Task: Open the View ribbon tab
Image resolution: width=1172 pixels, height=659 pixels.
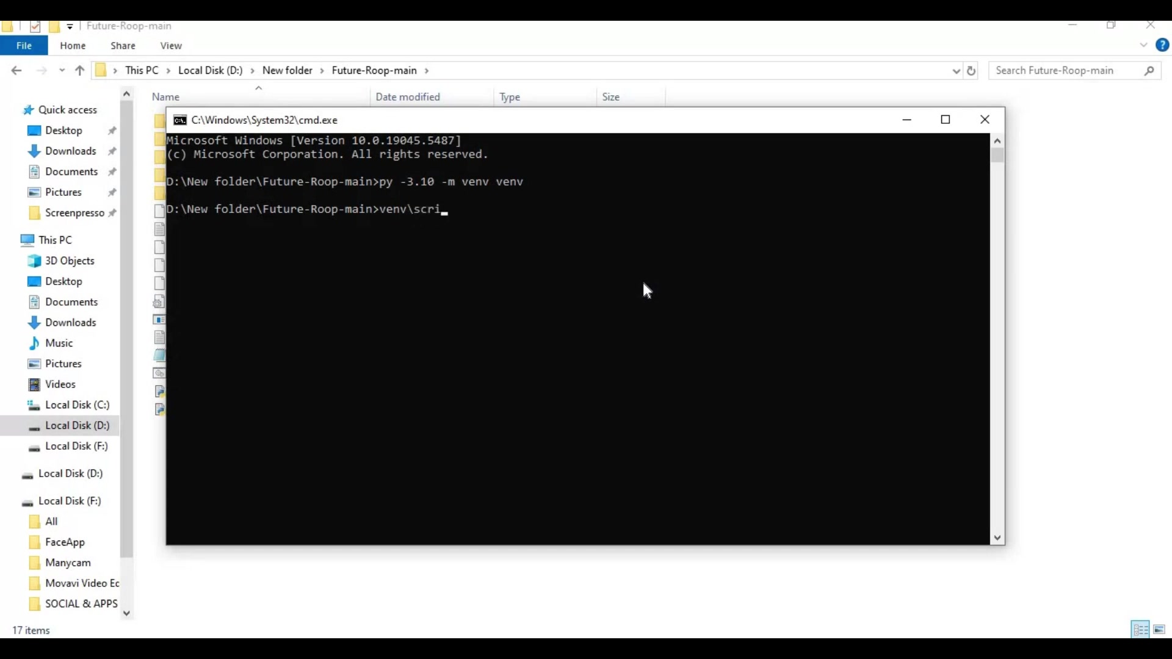Action: pyautogui.click(x=171, y=46)
